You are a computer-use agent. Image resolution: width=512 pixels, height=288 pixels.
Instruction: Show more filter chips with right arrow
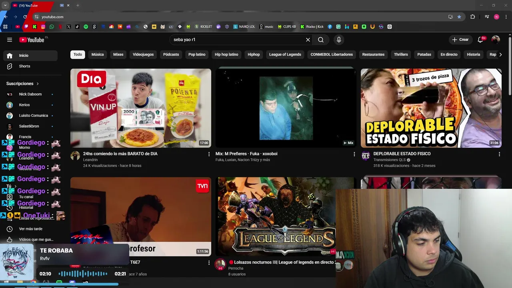[x=500, y=55]
